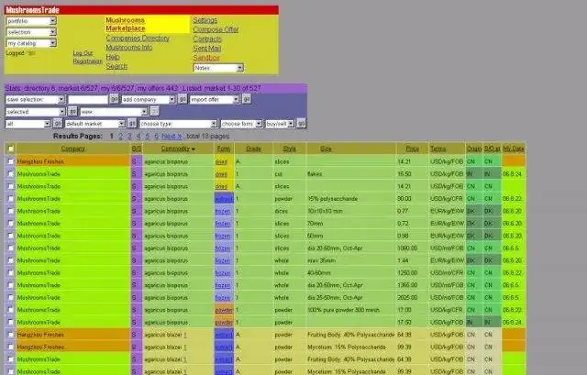Screen dimensions: 587x375
Task: Open the portfolio dropdown
Action: [x=31, y=21]
